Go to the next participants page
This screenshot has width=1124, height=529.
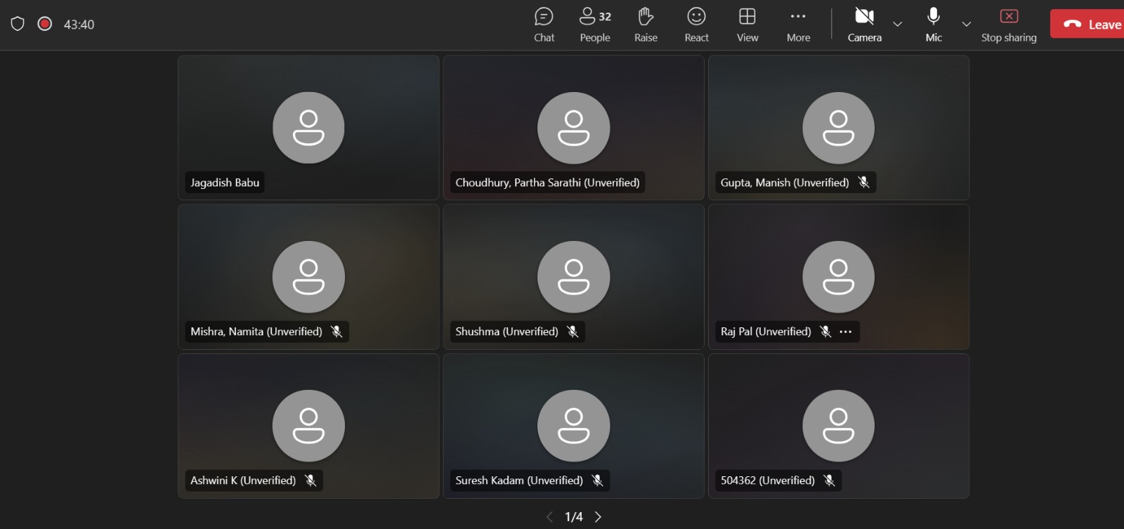pyautogui.click(x=599, y=517)
